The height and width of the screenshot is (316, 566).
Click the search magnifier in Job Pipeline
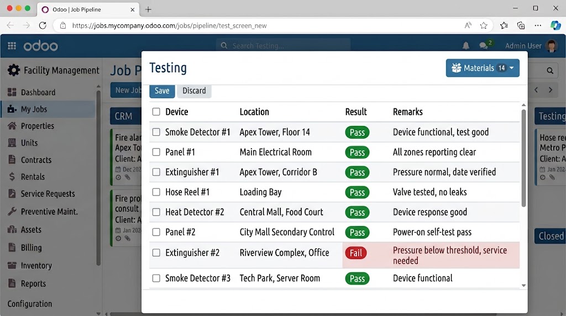[550, 71]
